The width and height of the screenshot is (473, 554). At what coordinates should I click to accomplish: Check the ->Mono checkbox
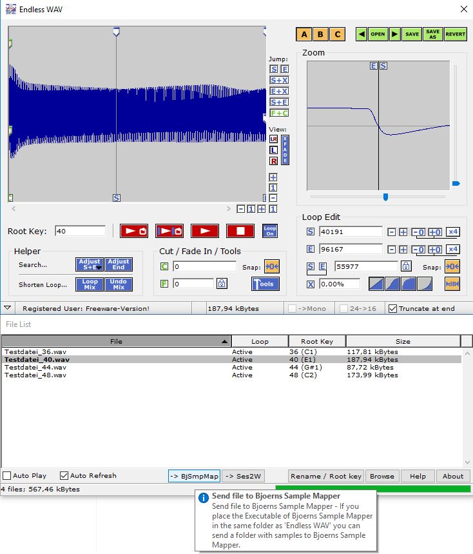click(292, 308)
